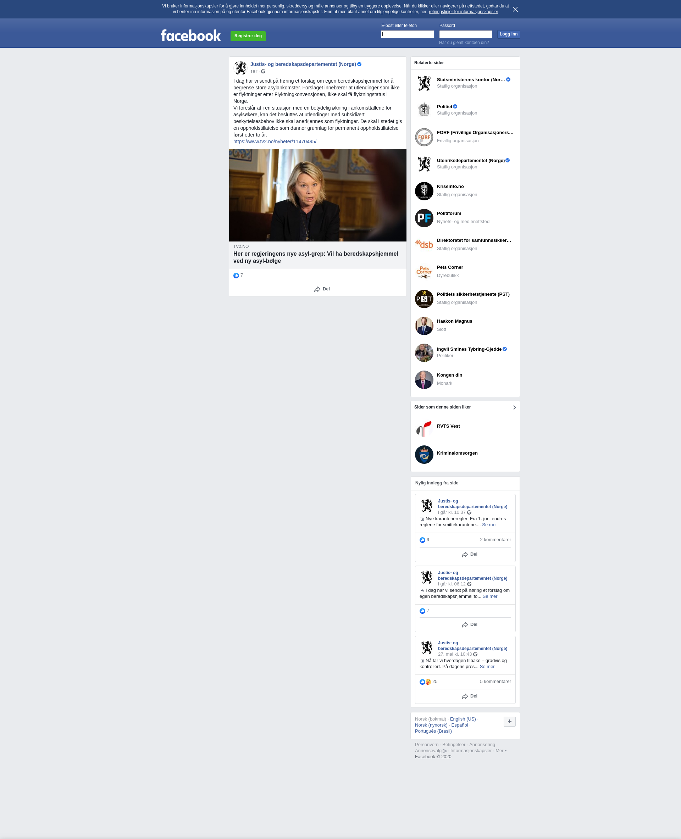Click the Kriminalomsorgen emblem icon
The height and width of the screenshot is (839, 681).
click(424, 455)
